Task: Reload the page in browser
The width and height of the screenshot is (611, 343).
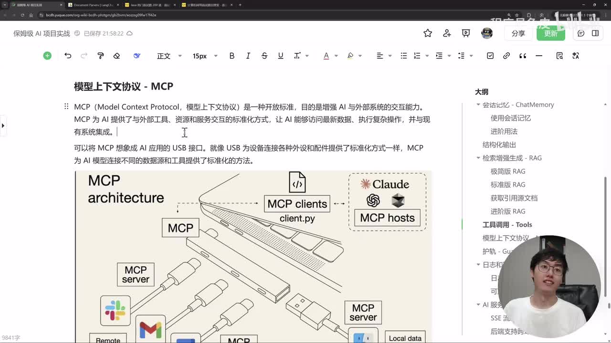Action: tap(22, 15)
